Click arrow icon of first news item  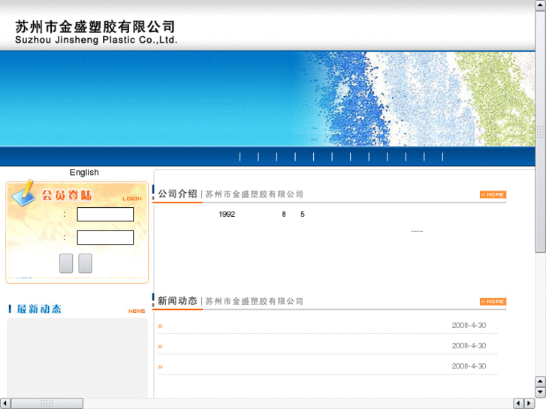160,326
